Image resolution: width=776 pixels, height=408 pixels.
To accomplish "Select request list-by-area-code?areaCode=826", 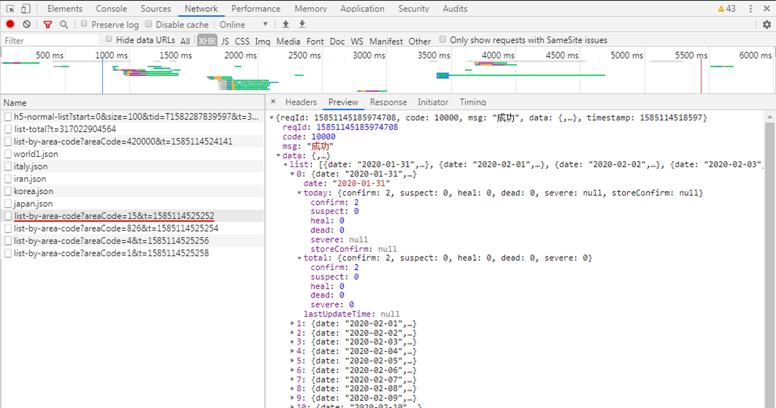I will click(133, 228).
